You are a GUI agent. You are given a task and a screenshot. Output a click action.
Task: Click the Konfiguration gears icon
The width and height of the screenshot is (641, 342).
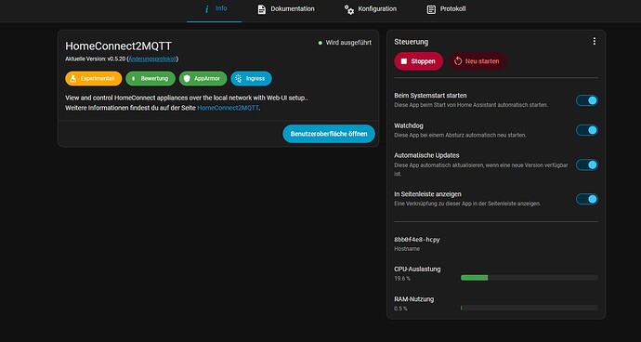pyautogui.click(x=348, y=9)
